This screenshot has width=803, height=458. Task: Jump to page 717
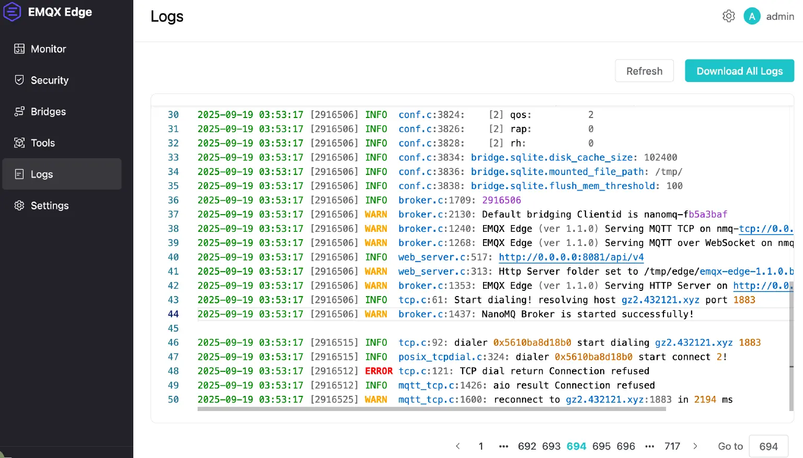click(x=672, y=446)
